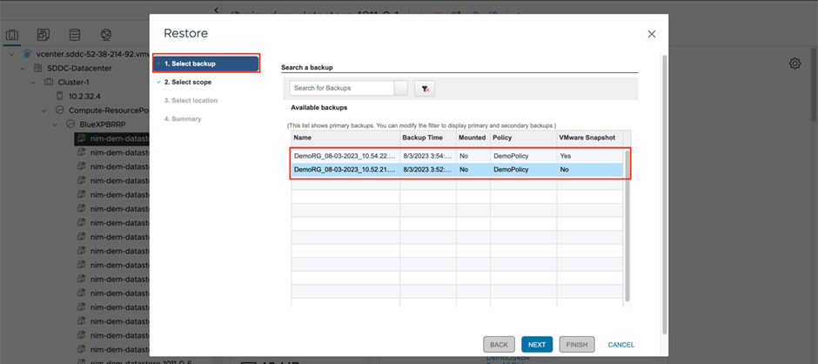Click the NEXT button
The height and width of the screenshot is (364, 818).
pyautogui.click(x=537, y=344)
